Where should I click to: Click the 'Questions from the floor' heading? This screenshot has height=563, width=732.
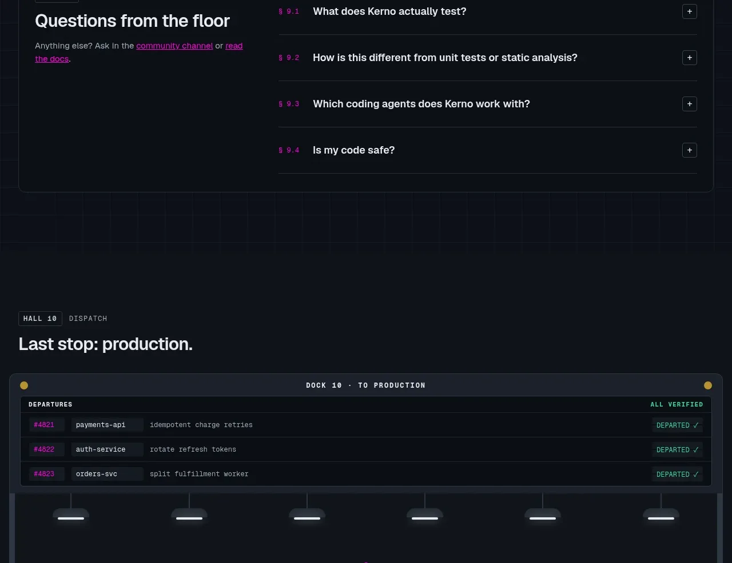[132, 21]
